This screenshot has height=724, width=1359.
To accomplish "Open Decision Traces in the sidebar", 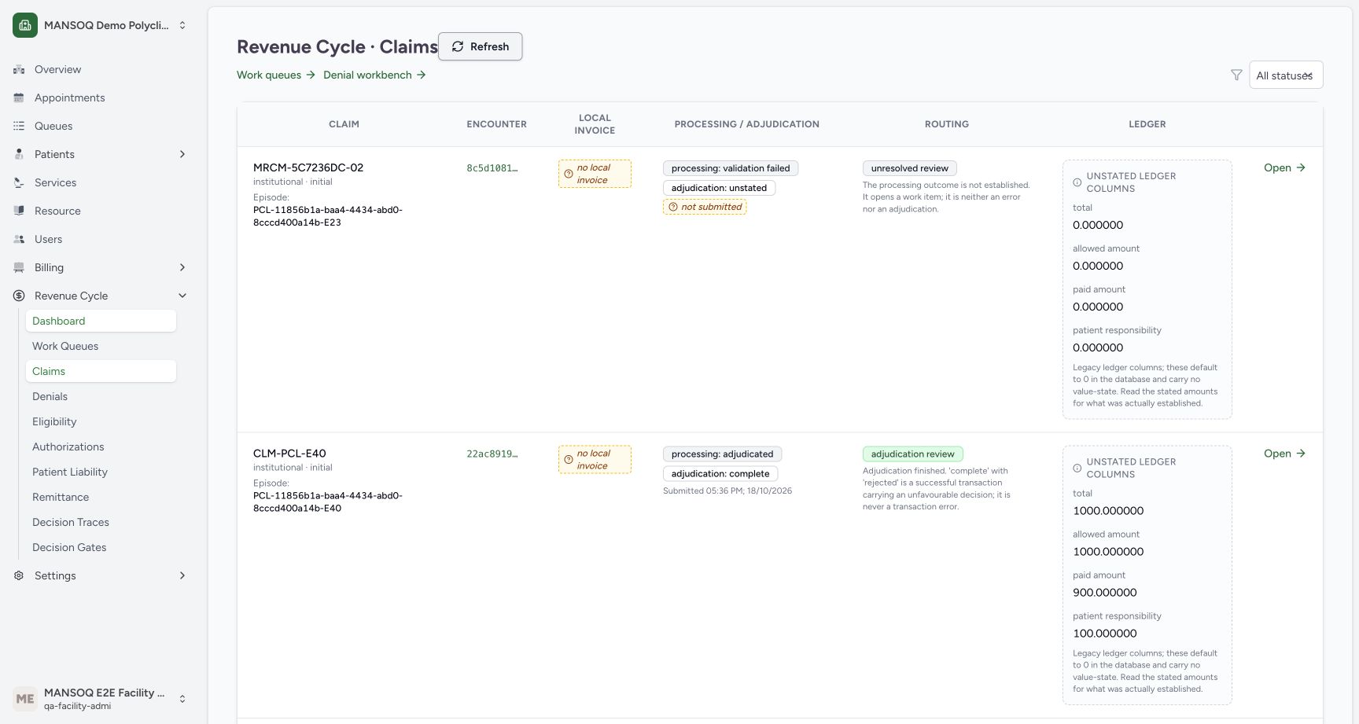I will tap(101, 522).
